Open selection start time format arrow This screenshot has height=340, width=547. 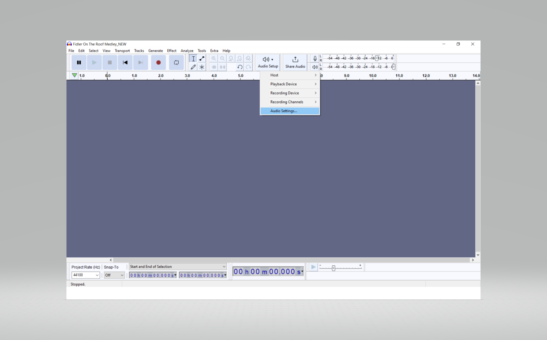(175, 275)
